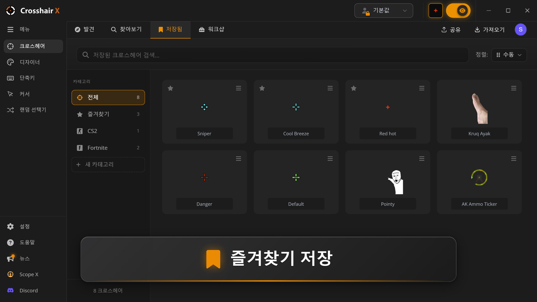The height and width of the screenshot is (302, 537).
Task: Toggle favorite star on Sniper crosshair
Action: 170,88
